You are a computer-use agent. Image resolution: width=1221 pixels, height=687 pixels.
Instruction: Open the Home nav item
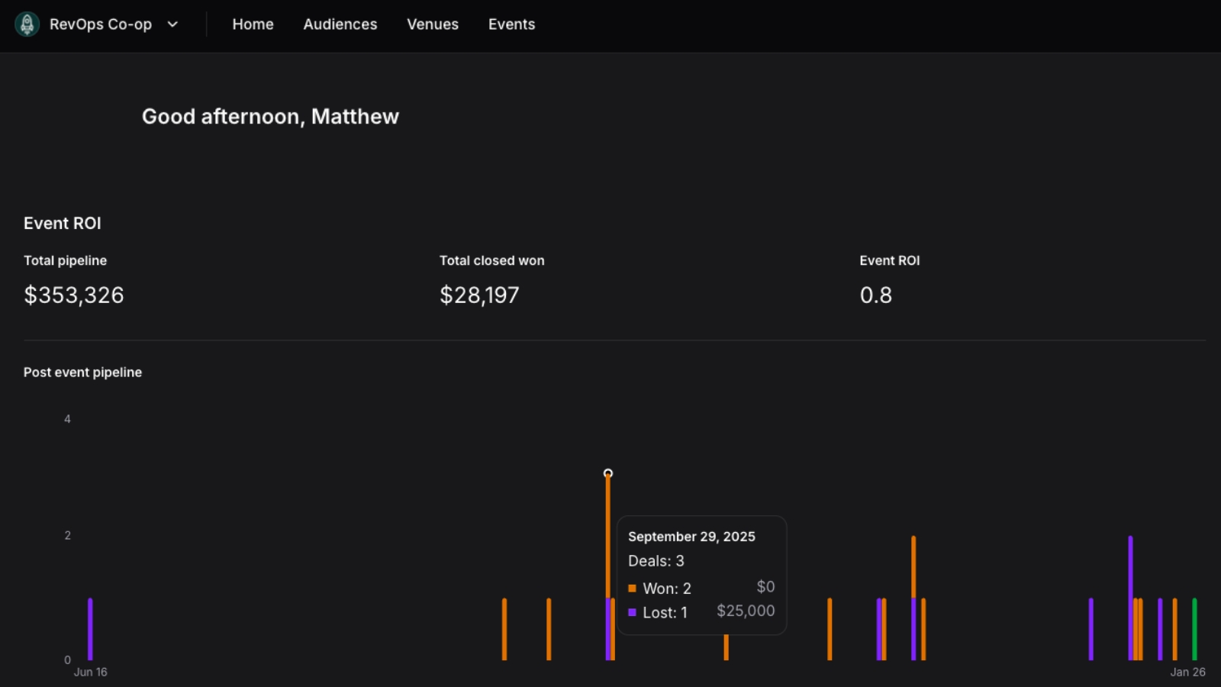coord(253,24)
